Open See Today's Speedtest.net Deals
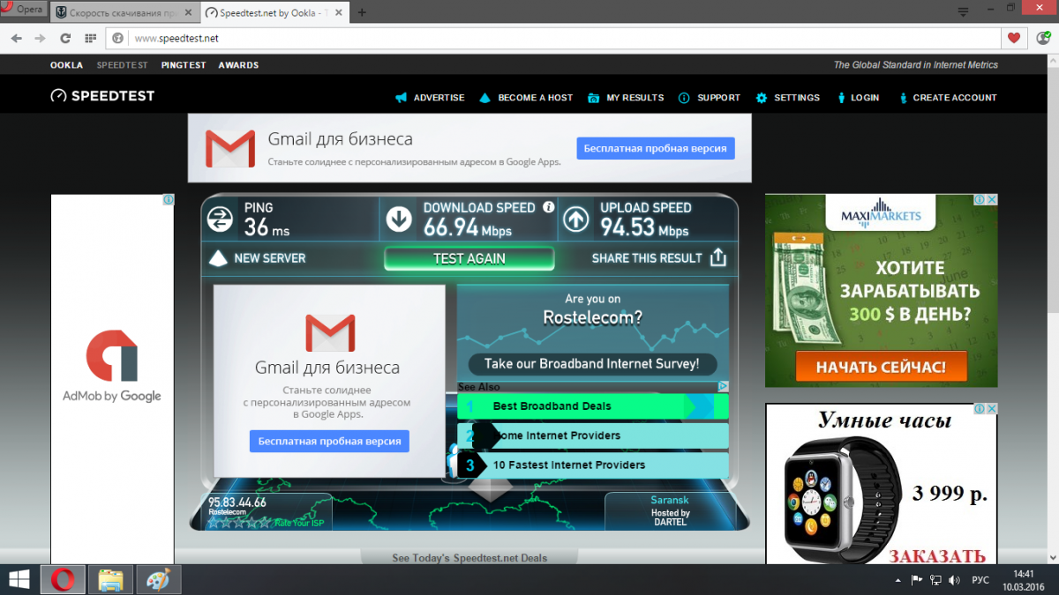The width and height of the screenshot is (1059, 595). 469,558
